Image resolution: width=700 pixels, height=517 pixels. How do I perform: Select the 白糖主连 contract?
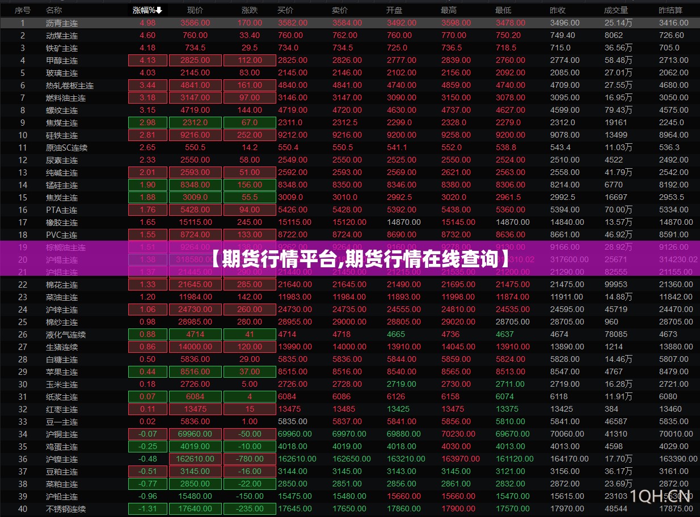[x=62, y=360]
